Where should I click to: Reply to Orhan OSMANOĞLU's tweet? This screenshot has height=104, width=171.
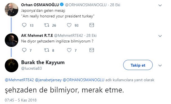click(24, 25)
